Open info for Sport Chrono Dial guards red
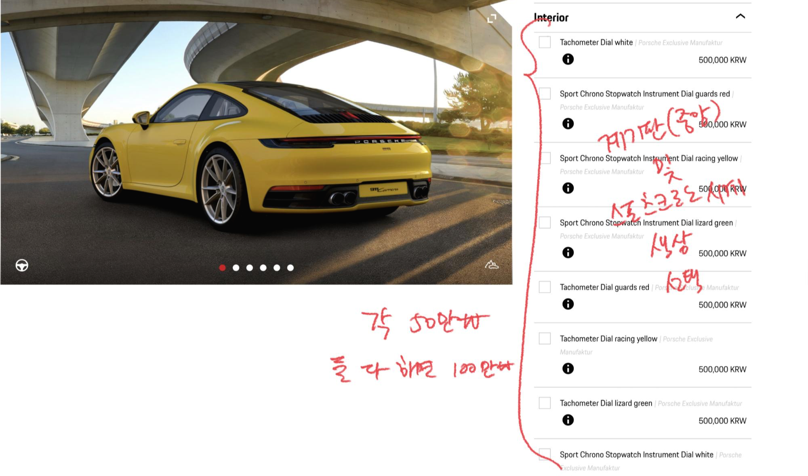 click(x=568, y=124)
